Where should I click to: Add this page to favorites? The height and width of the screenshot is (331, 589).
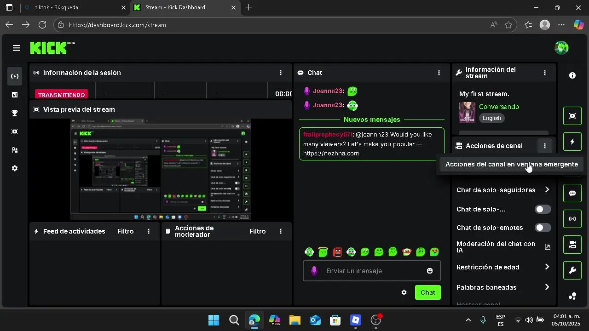[508, 25]
